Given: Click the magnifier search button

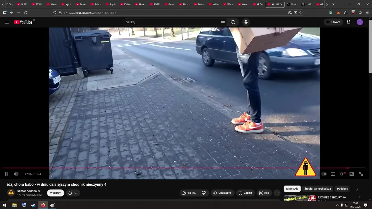Looking at the screenshot, I should point(233,22).
